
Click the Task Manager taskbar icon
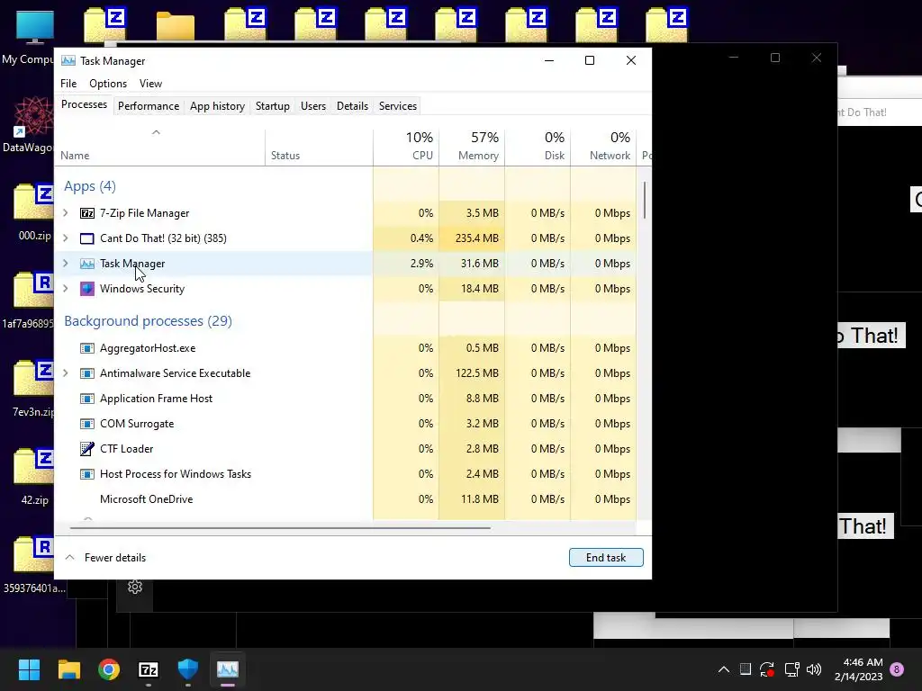tap(228, 669)
